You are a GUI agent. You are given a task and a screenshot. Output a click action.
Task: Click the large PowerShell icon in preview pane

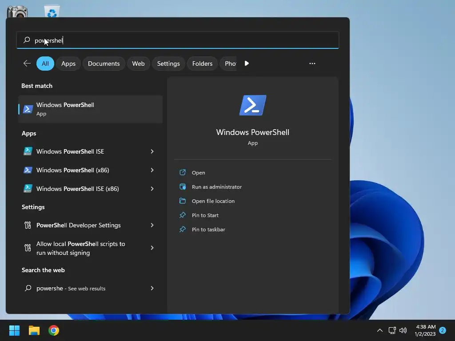pos(252,105)
